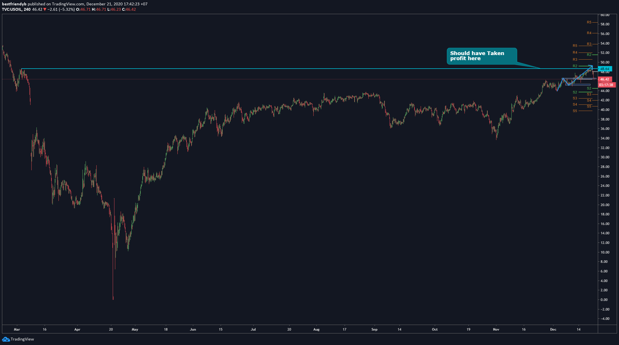Click the May label on time axis
This screenshot has width=619, height=345.
click(135, 329)
